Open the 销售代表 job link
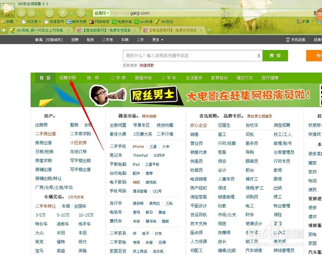This screenshot has height=255, width=322. tap(199, 152)
